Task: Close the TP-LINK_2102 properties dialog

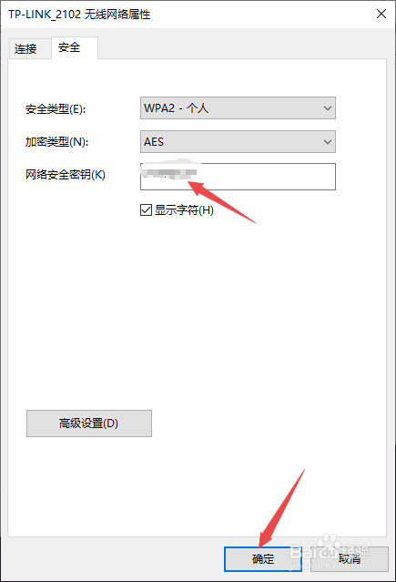Action: [381, 14]
